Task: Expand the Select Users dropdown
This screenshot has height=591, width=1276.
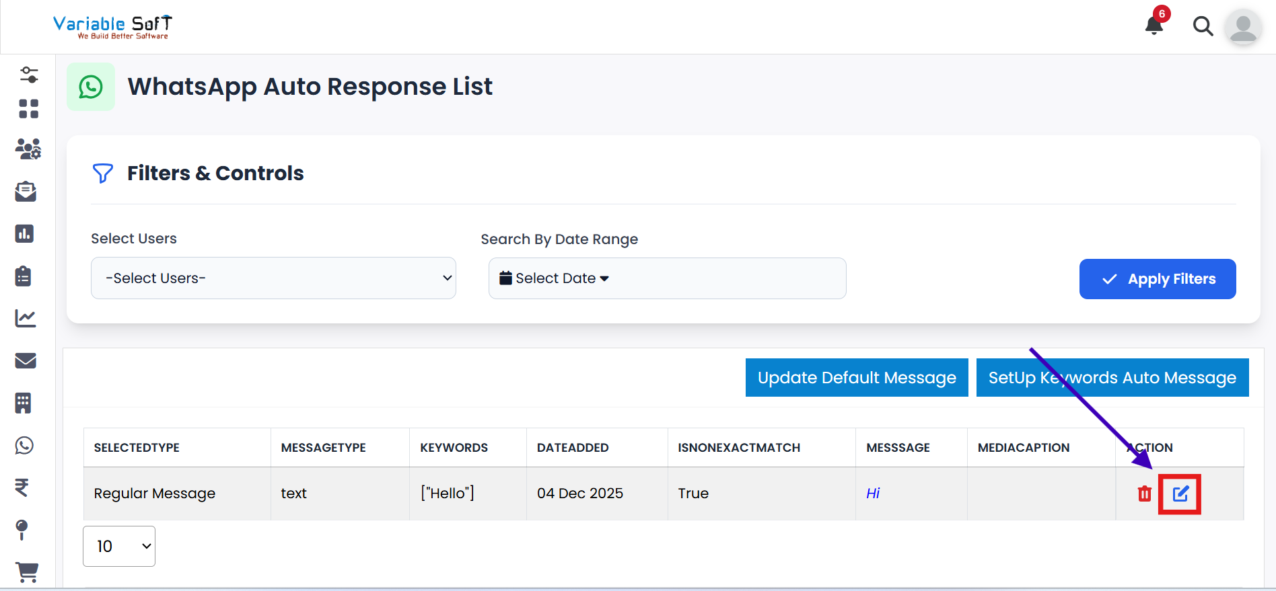Action: [273, 278]
